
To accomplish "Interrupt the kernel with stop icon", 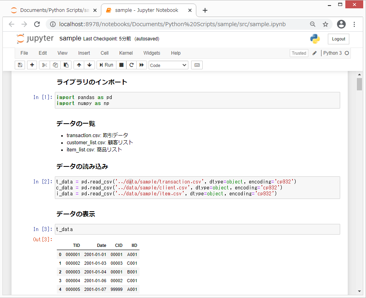I will (121, 65).
